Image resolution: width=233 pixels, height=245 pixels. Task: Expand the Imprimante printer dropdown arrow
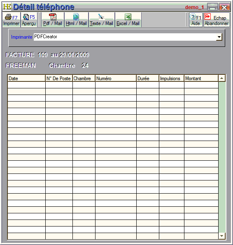[x=219, y=37]
